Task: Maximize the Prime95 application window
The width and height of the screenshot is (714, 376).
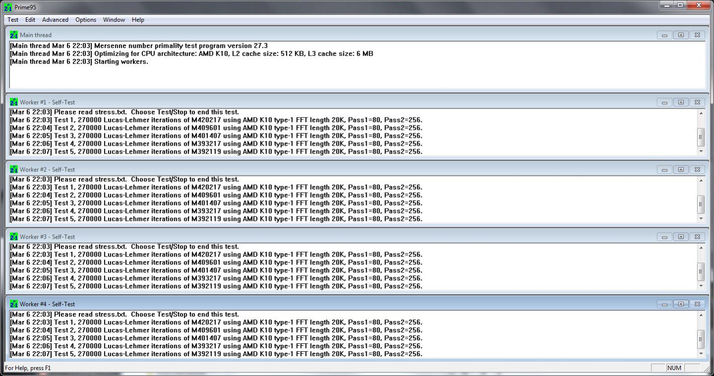Action: 680,5
